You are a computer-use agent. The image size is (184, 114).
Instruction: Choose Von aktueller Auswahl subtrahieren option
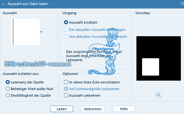point(66,37)
